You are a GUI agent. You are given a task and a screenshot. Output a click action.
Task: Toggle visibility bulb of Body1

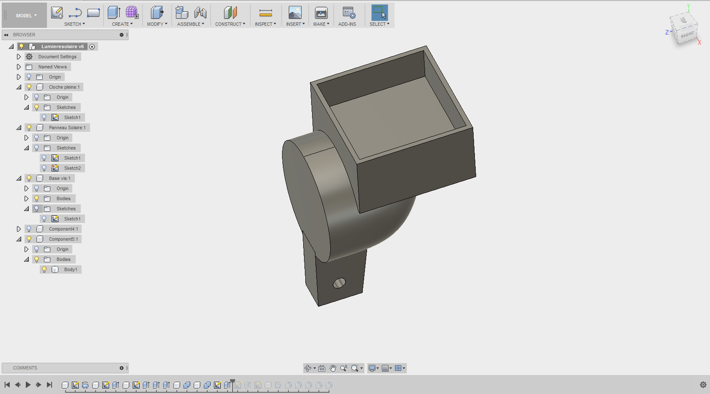click(44, 269)
